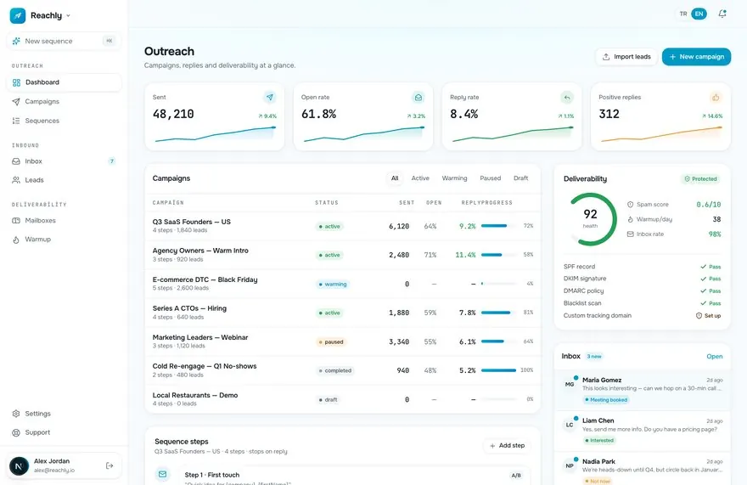Open Leads in the sidebar
The width and height of the screenshot is (747, 485).
point(64,180)
